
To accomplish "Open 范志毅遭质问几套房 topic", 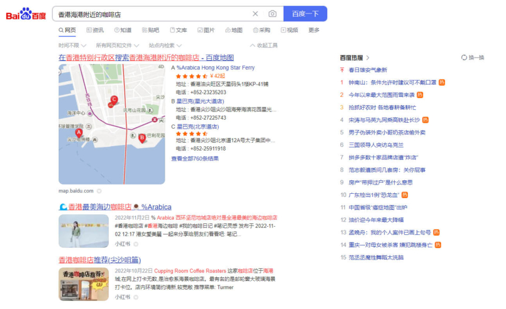I will click(387, 170).
